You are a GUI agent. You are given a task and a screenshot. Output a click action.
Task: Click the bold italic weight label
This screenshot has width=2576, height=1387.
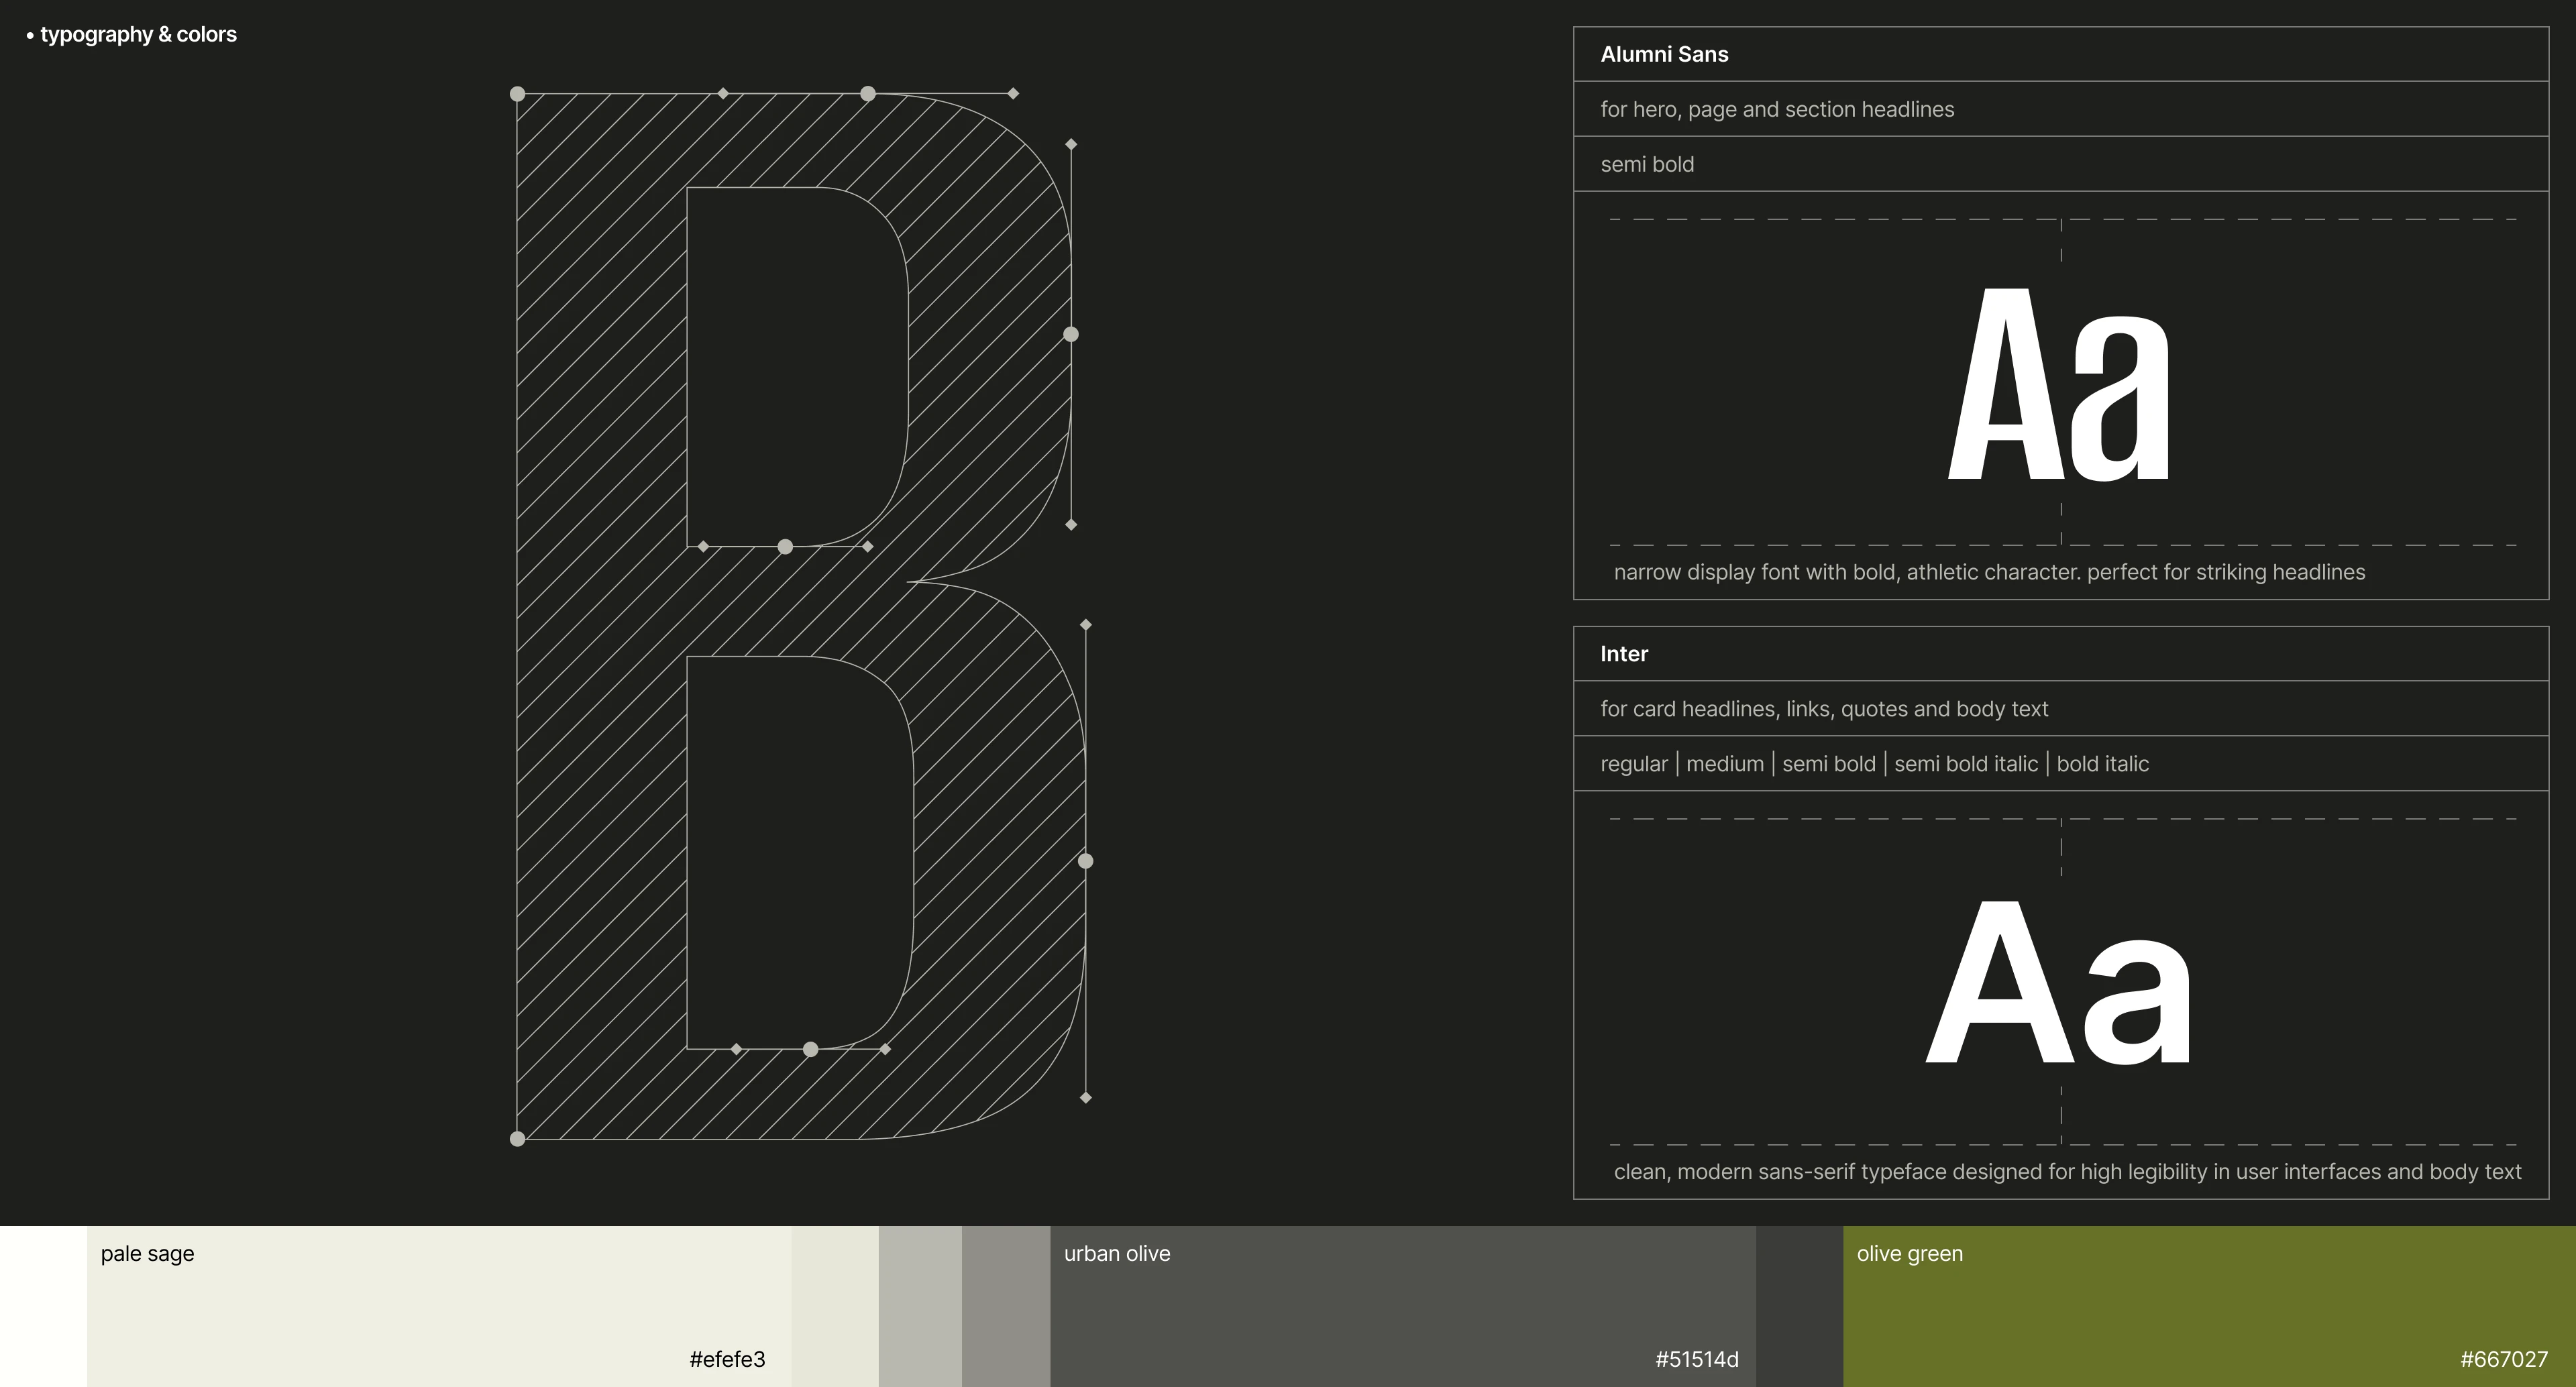(2102, 764)
